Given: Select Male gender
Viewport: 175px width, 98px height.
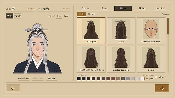Looking at the screenshot, I should (9, 16).
